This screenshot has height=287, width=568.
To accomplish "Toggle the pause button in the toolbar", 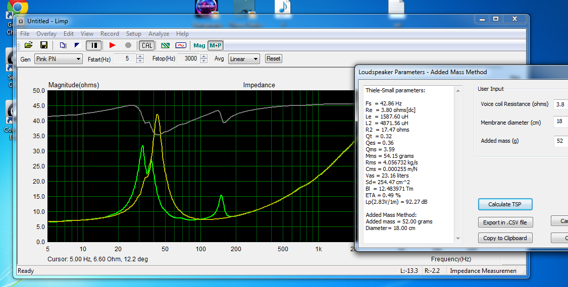I will click(x=94, y=45).
